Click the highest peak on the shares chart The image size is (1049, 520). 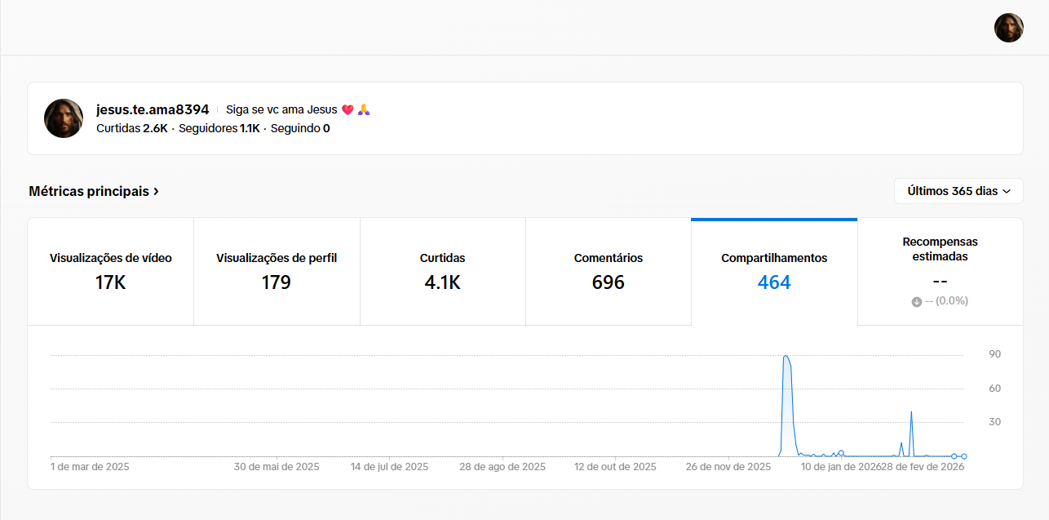click(786, 356)
